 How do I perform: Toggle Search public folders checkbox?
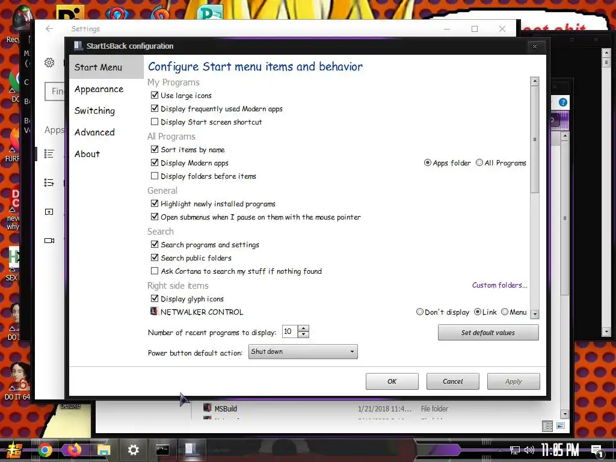(x=155, y=257)
